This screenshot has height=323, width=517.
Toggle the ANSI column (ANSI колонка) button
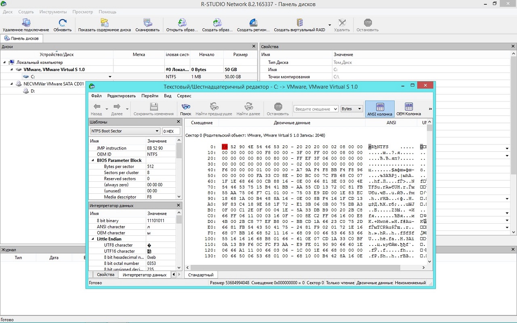[x=380, y=109]
